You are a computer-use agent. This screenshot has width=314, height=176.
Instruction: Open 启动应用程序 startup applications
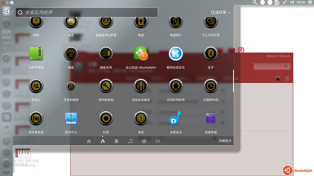[x=176, y=86]
